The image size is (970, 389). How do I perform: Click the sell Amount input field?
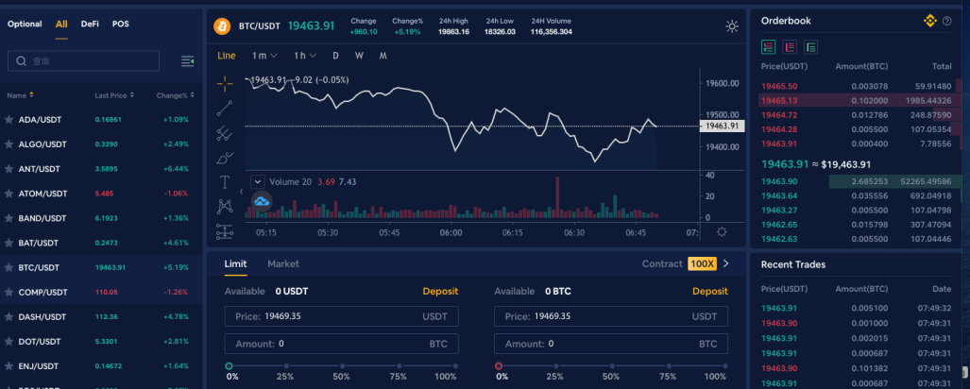pyautogui.click(x=611, y=344)
